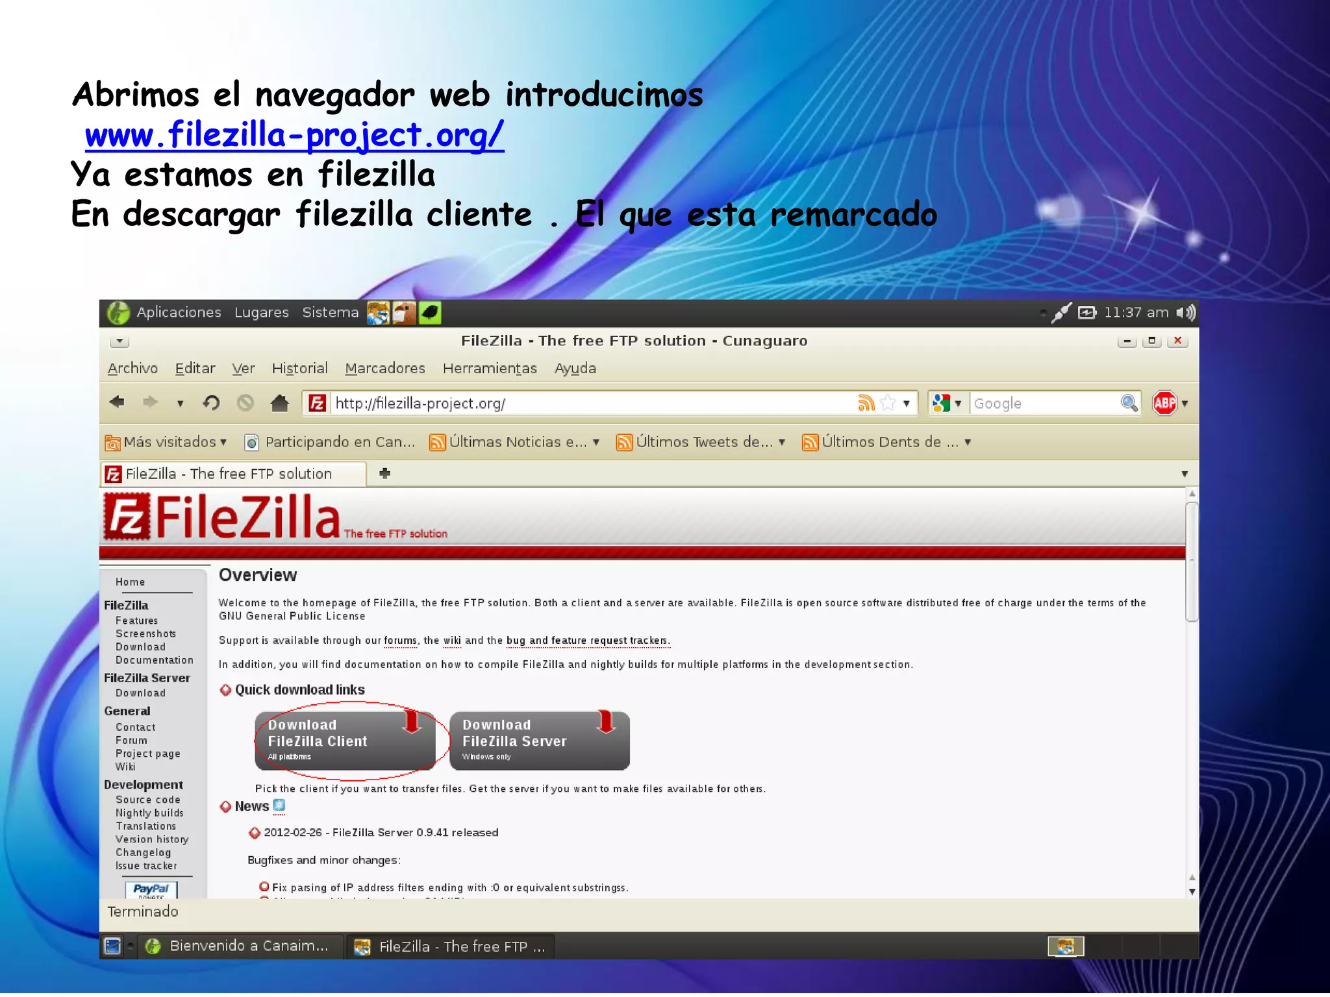Click the RSS feed icon in address bar
The width and height of the screenshot is (1330, 997).
(866, 403)
